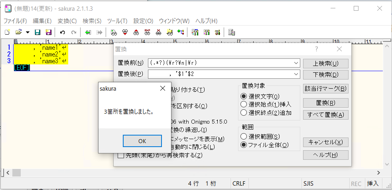392x190 pixels.
Task: Click the dialog's ヘルプ(H) button
Action: [325, 155]
